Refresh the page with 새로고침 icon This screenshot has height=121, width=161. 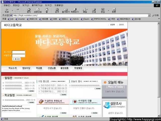pos(38,11)
